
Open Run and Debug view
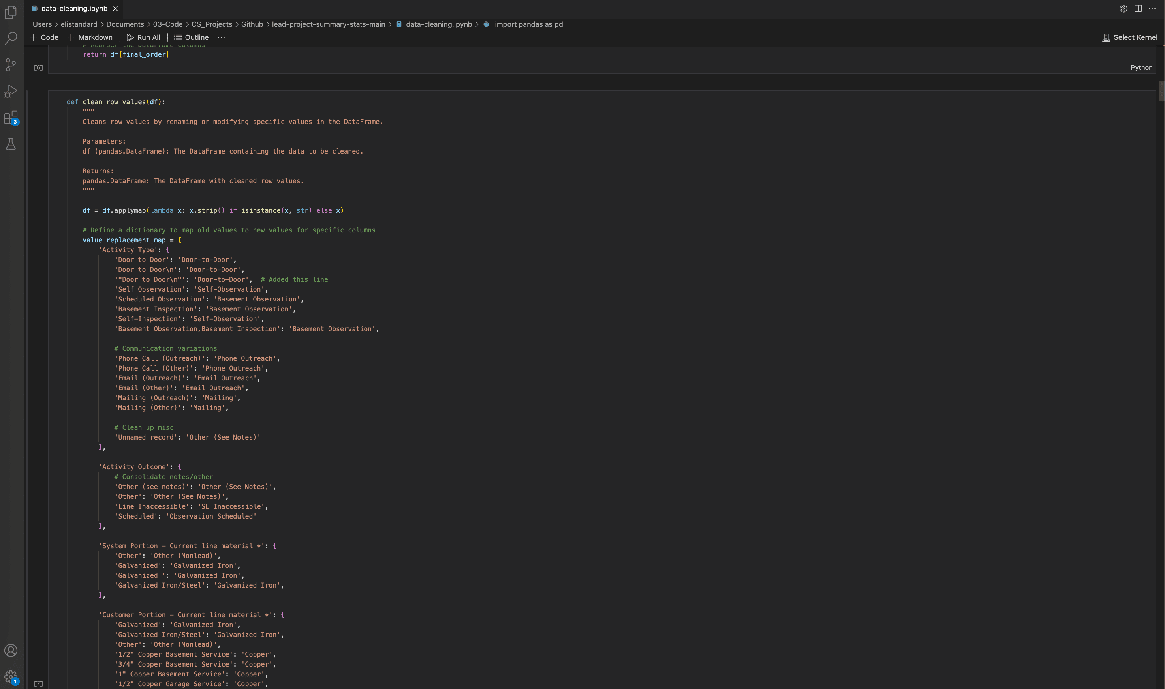(x=11, y=91)
